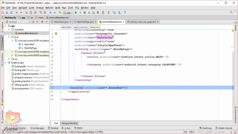Open the Terminal tool window
The height and width of the screenshot is (134, 238).
53,128
